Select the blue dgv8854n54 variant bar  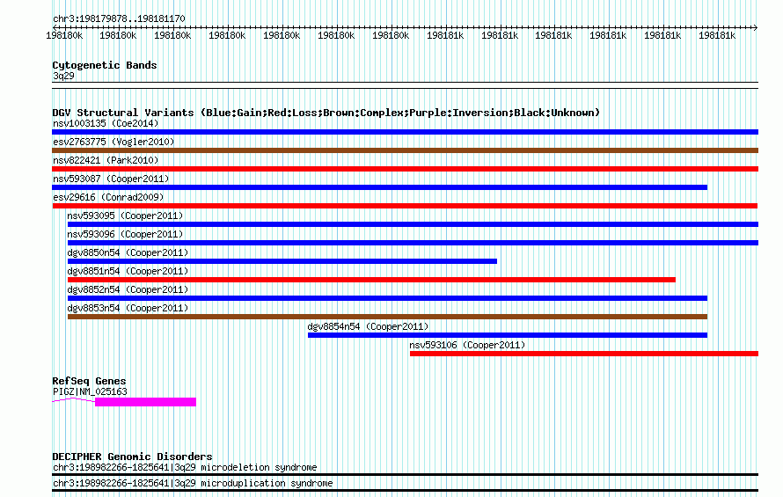[x=508, y=335]
